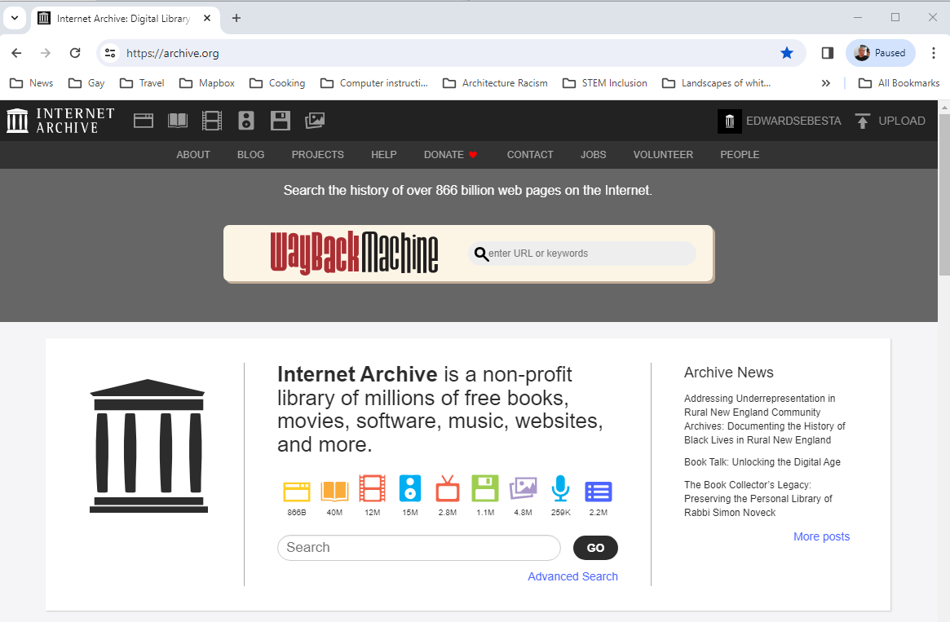Click the upload arrow icon
950x622 pixels.
[x=863, y=121]
